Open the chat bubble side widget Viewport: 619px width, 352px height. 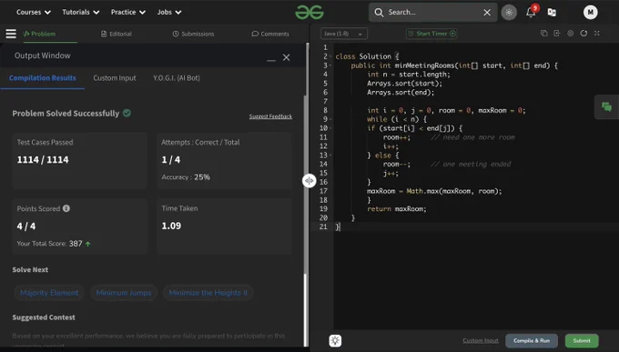pyautogui.click(x=606, y=106)
